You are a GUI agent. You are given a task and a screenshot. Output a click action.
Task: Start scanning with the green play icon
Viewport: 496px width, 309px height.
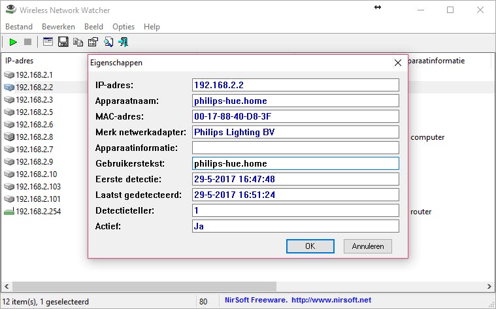[x=13, y=42]
